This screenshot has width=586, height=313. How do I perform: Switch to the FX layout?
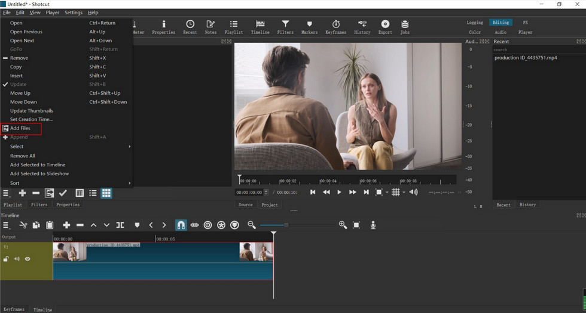(x=526, y=23)
